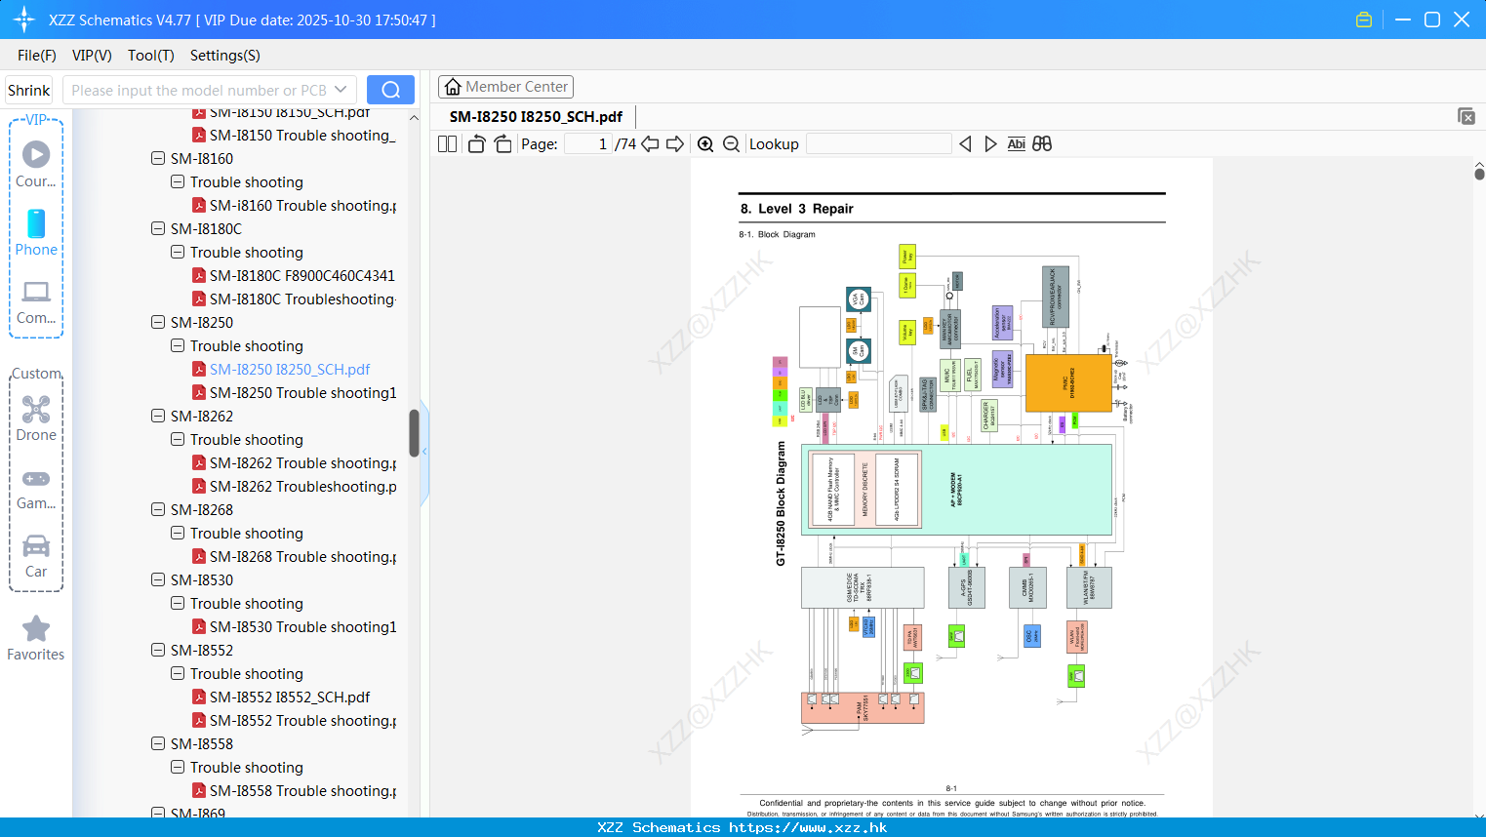Collapse the SM-I8180C tree node
This screenshot has height=837, width=1486.
pyautogui.click(x=158, y=228)
